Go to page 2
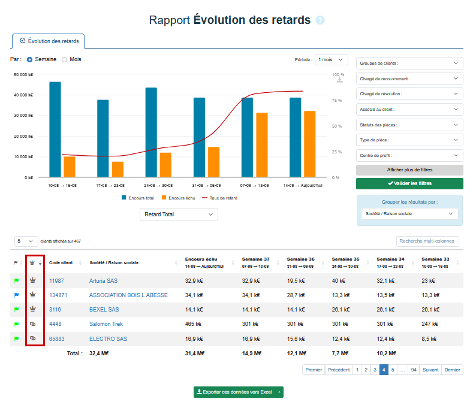 pos(366,370)
